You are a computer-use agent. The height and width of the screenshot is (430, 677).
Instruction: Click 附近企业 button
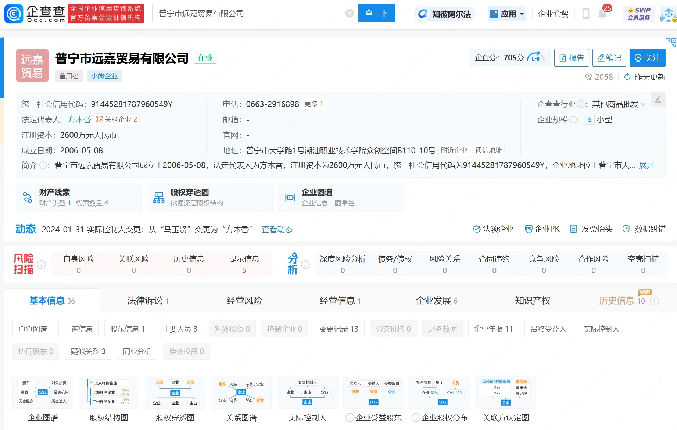coord(454,150)
